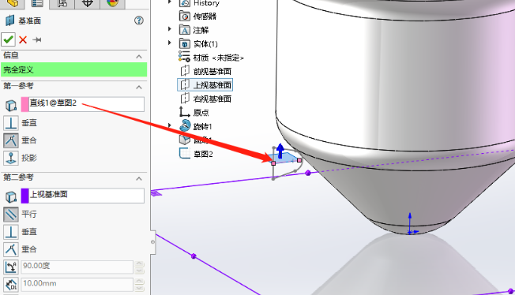This screenshot has width=515, height=295.
Task: Click the 完全定义 status message
Action: [x=74, y=70]
